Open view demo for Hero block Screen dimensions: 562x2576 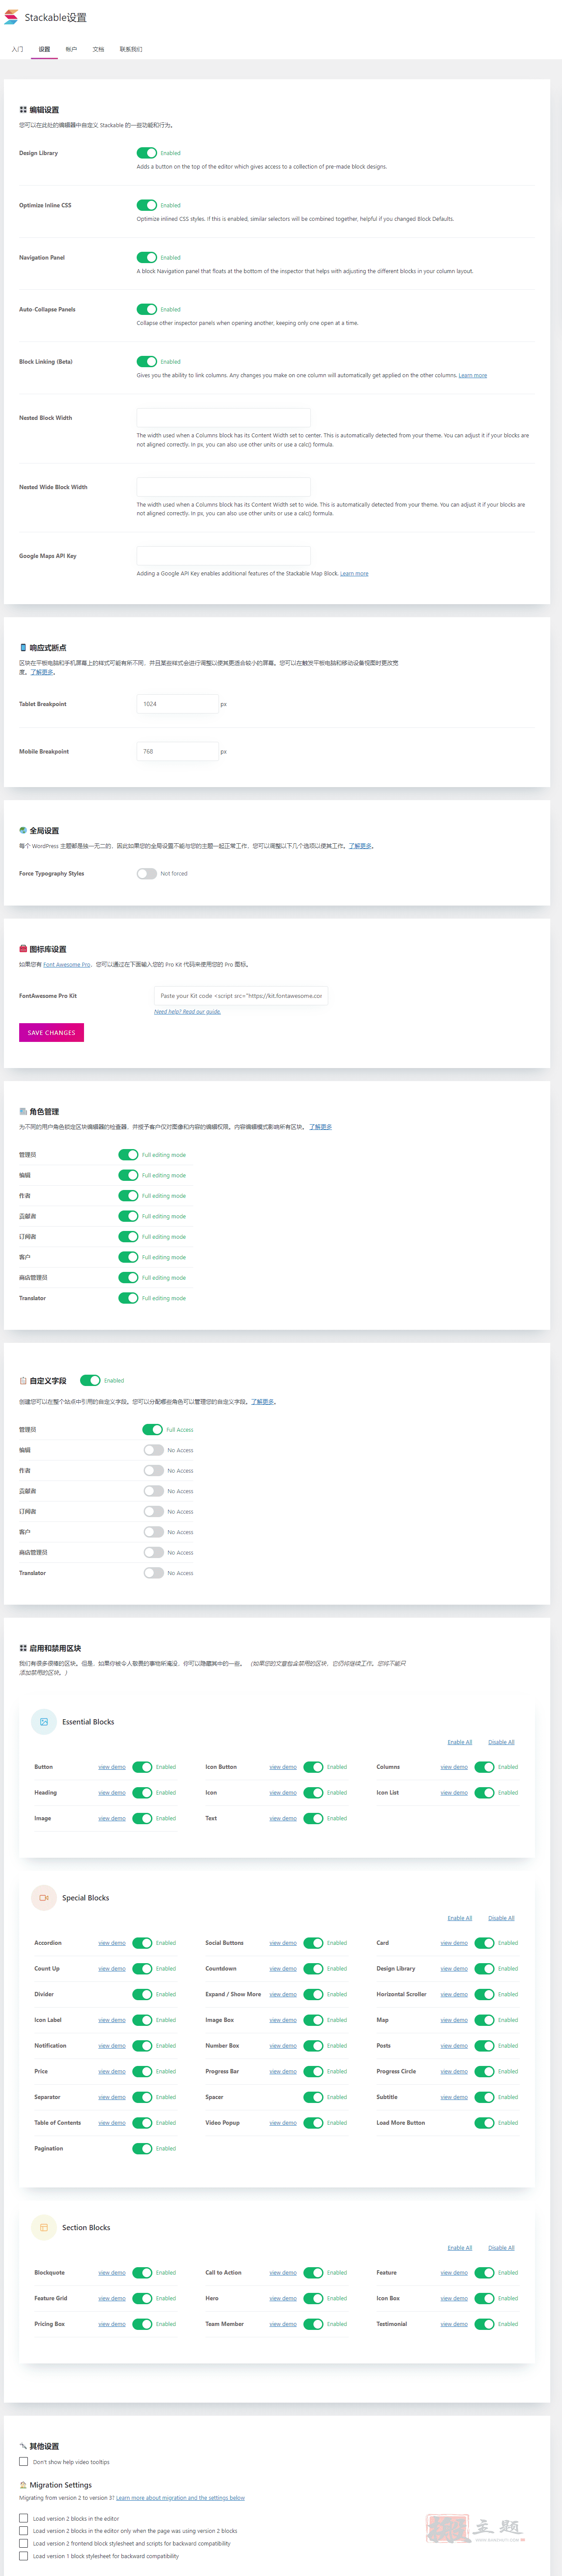point(283,2298)
